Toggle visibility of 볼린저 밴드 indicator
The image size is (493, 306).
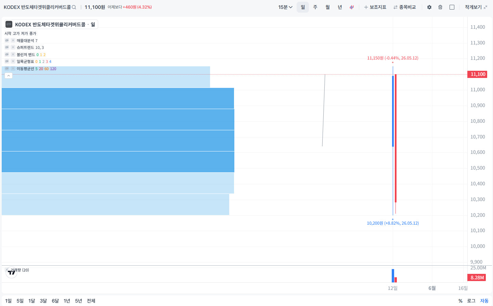click(7, 54)
